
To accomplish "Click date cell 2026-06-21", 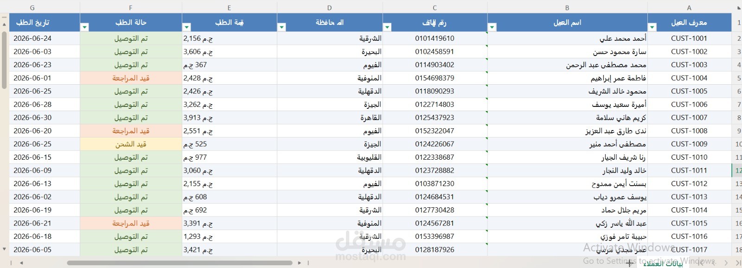I will point(45,223).
